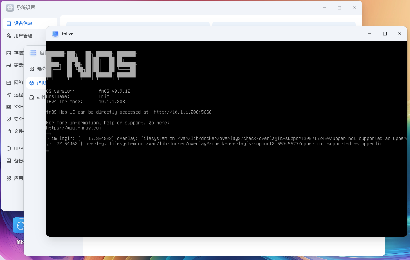Click the 概览 grid icon in VM sidebar
The width and height of the screenshot is (410, 260).
pyautogui.click(x=32, y=69)
